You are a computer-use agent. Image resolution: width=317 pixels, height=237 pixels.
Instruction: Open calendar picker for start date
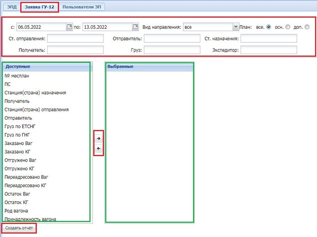(69, 27)
